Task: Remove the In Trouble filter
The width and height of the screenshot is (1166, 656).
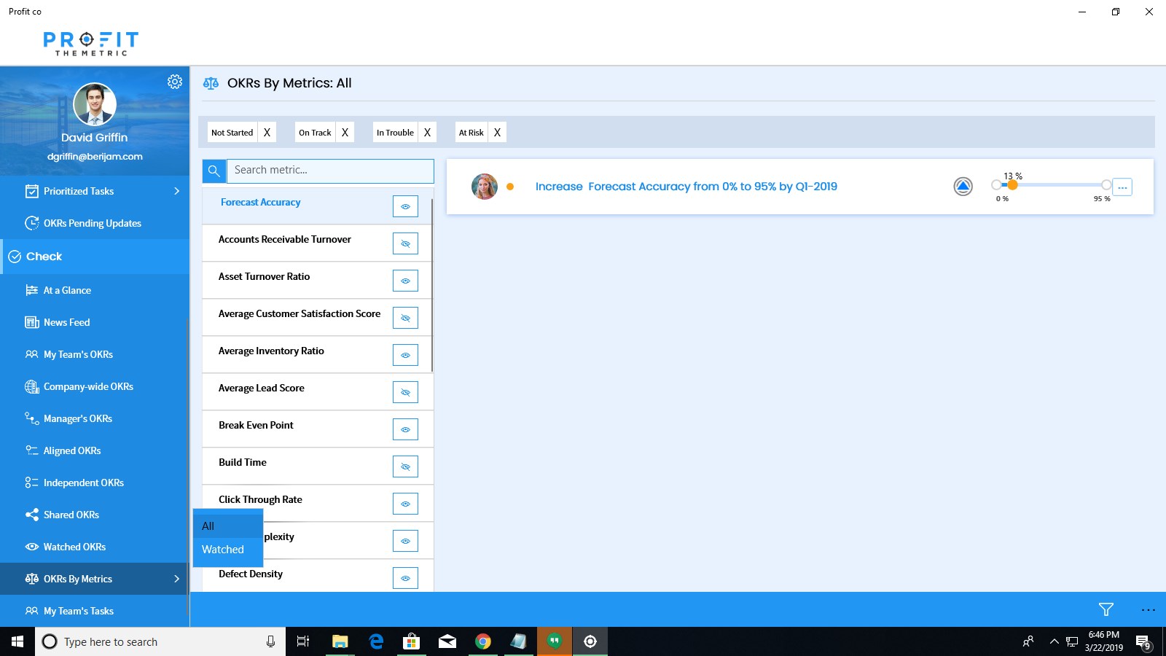Action: point(427,133)
